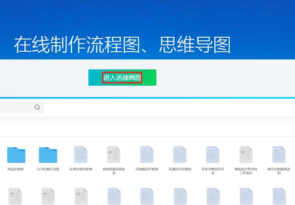Select last file icon in second row
295x205 pixels.
pyautogui.click(x=280, y=196)
